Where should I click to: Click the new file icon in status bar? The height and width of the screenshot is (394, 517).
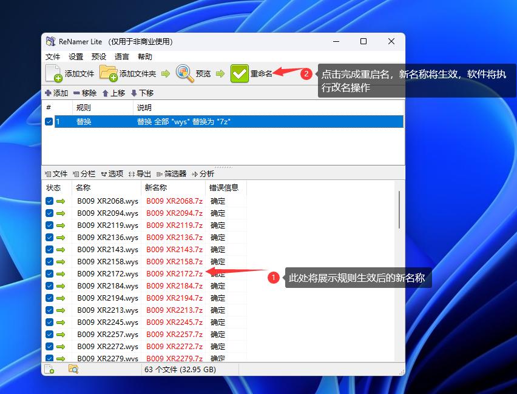(49, 369)
